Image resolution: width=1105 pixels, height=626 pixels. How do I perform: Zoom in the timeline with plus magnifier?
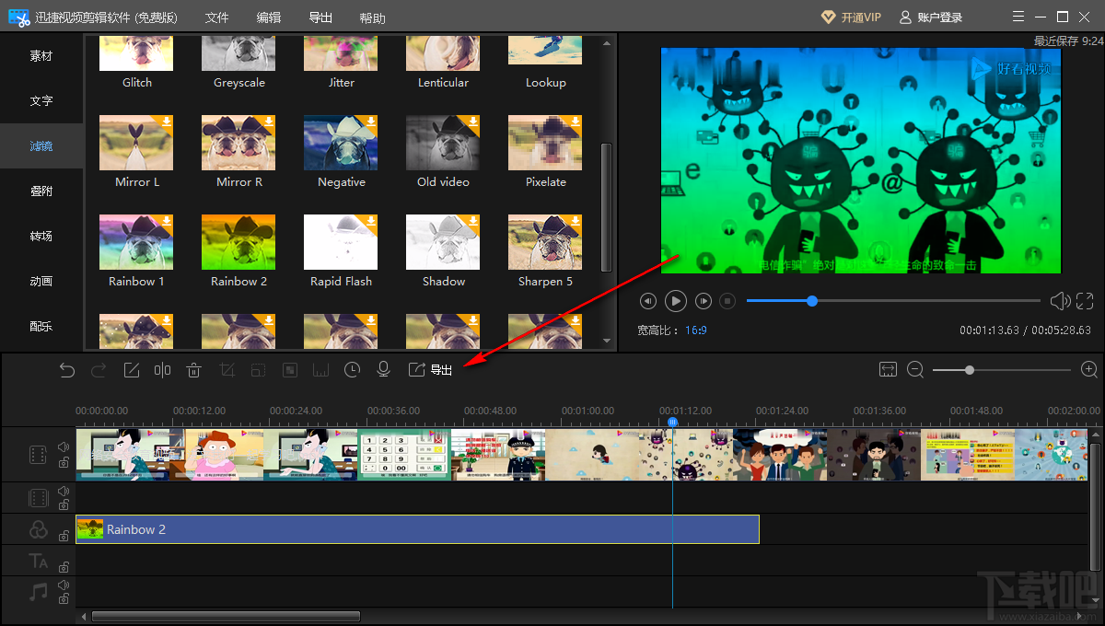(1089, 369)
